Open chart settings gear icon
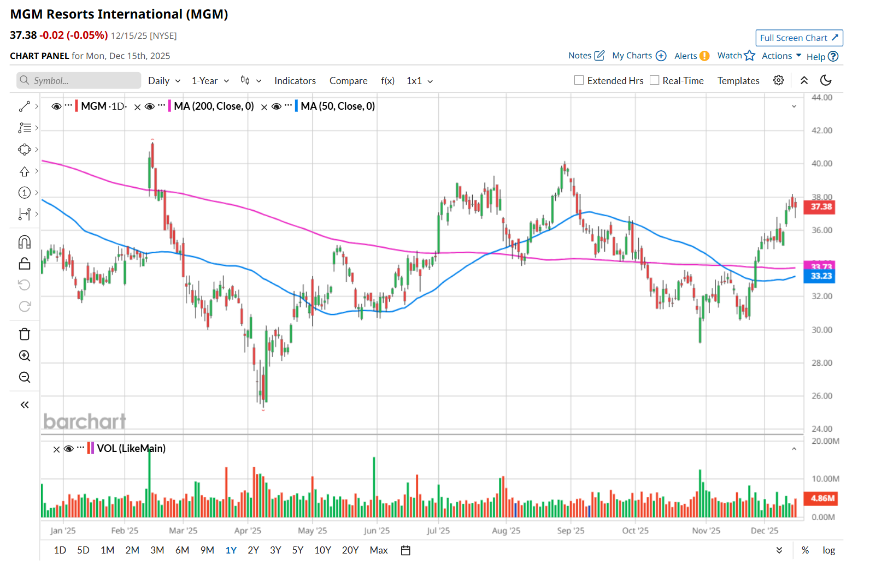870x571 pixels. (x=778, y=80)
